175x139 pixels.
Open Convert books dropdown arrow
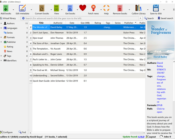click(51, 10)
